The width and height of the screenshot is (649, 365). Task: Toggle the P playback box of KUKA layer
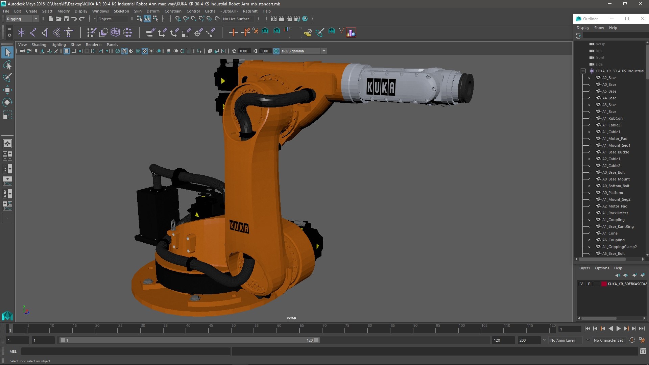(589, 284)
